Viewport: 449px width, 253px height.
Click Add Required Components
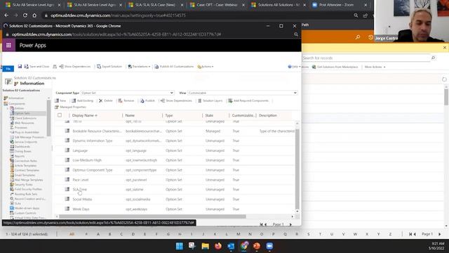(x=248, y=100)
